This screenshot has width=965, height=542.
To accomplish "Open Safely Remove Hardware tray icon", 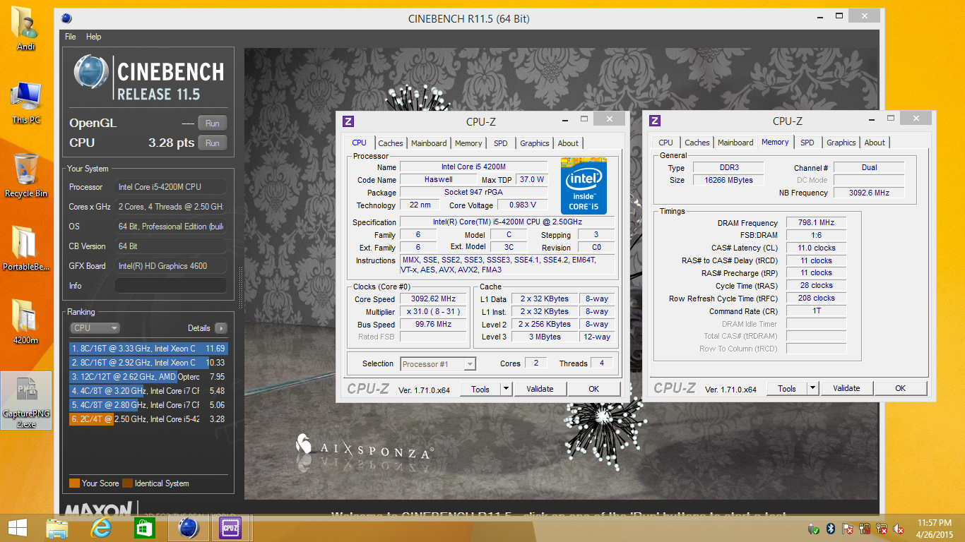I will point(815,529).
